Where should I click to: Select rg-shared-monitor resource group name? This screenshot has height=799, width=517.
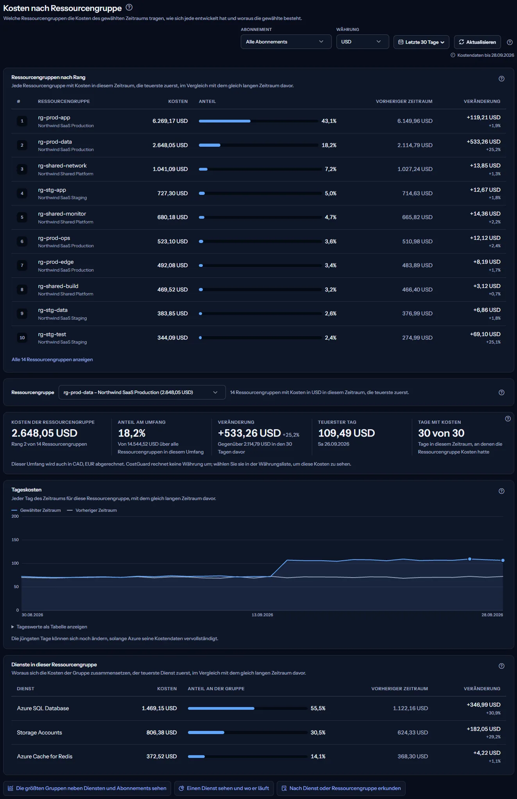point(62,214)
